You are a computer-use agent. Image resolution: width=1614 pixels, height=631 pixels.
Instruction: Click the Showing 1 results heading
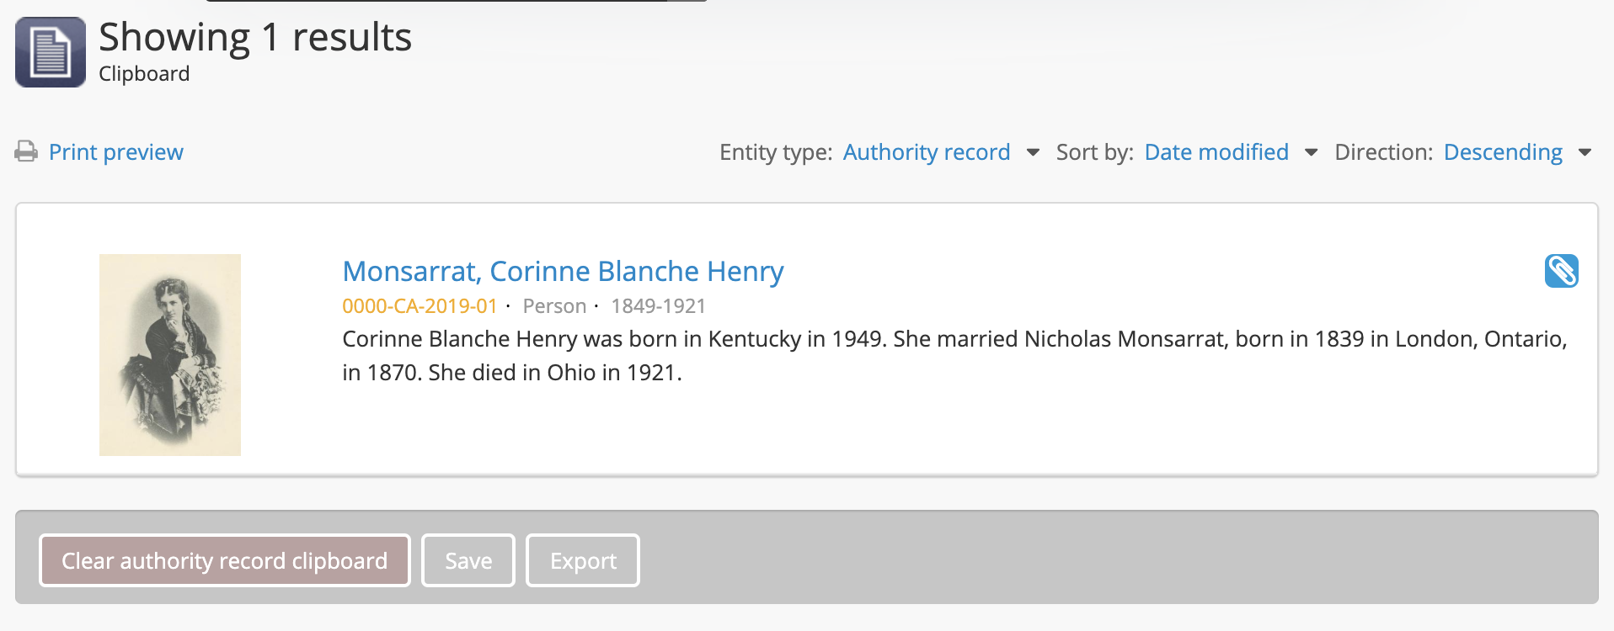coord(255,37)
